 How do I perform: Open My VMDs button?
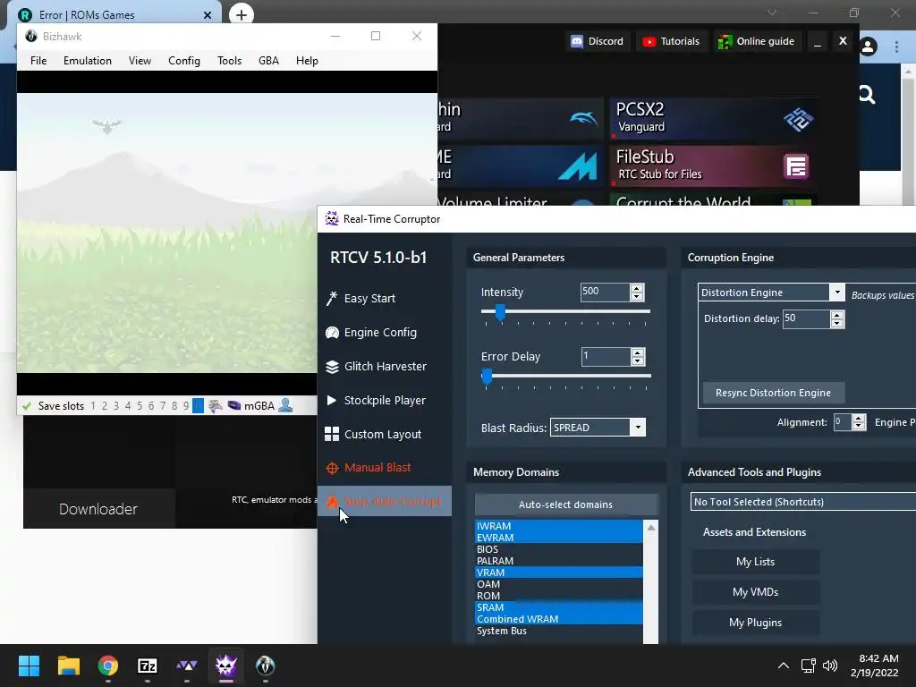pos(755,592)
